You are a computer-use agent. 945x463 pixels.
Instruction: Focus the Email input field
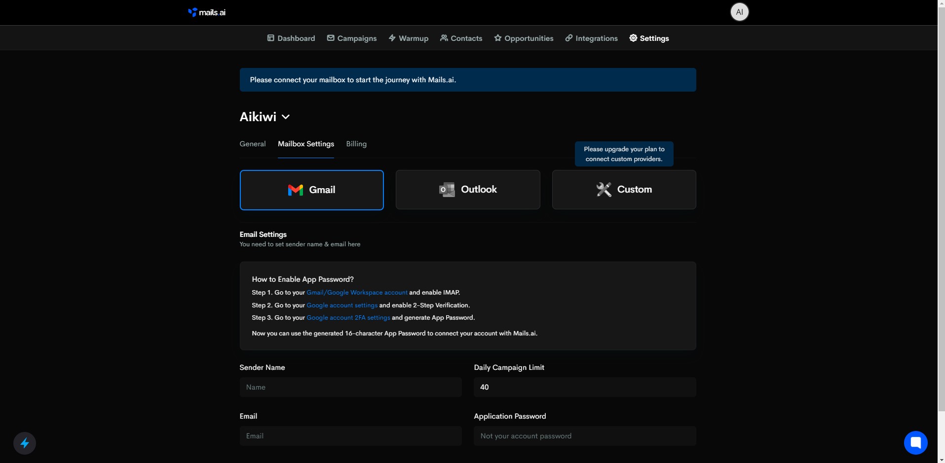point(351,436)
